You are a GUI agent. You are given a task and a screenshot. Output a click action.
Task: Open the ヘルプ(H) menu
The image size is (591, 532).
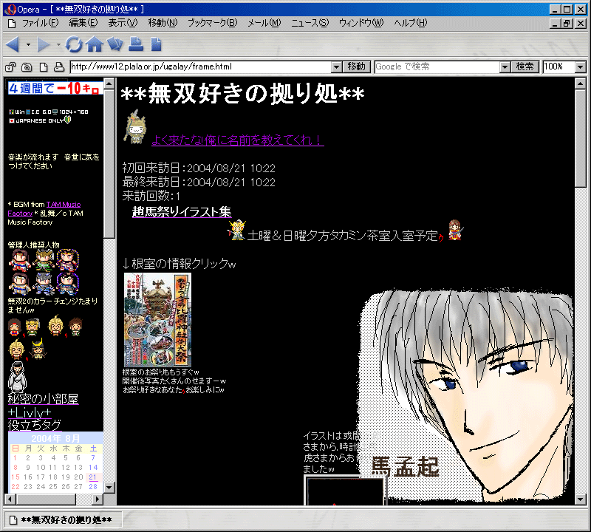pos(411,23)
